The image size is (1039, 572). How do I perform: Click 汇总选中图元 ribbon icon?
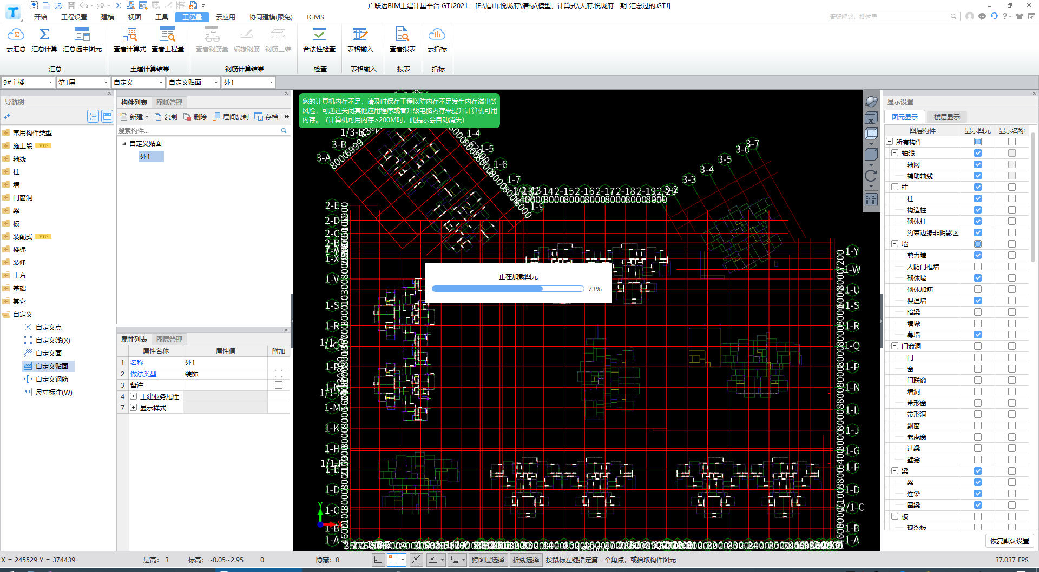tap(82, 39)
